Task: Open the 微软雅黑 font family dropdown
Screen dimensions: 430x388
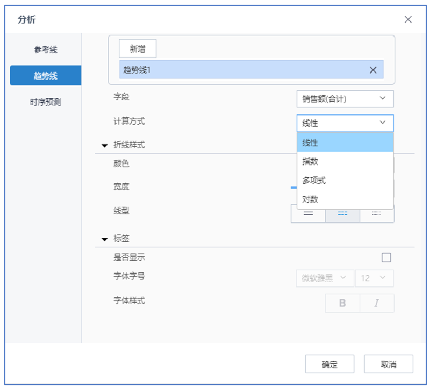Action: click(325, 278)
